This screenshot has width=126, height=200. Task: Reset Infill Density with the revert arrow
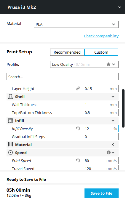tap(78, 128)
